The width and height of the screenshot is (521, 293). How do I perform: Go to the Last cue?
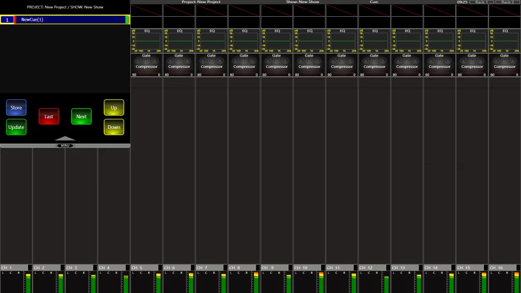pos(48,116)
